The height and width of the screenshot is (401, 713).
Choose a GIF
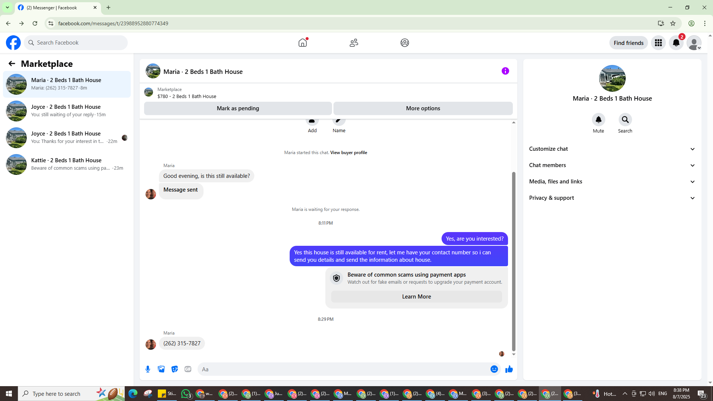(188, 369)
